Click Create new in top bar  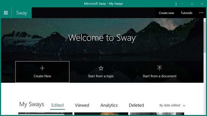[x=166, y=13]
